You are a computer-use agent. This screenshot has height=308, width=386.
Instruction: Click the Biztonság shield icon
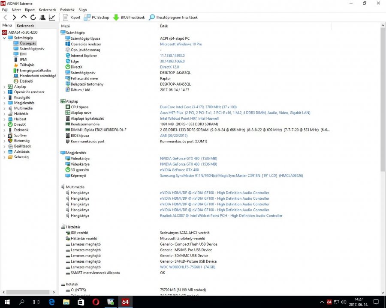pyautogui.click(x=10, y=141)
